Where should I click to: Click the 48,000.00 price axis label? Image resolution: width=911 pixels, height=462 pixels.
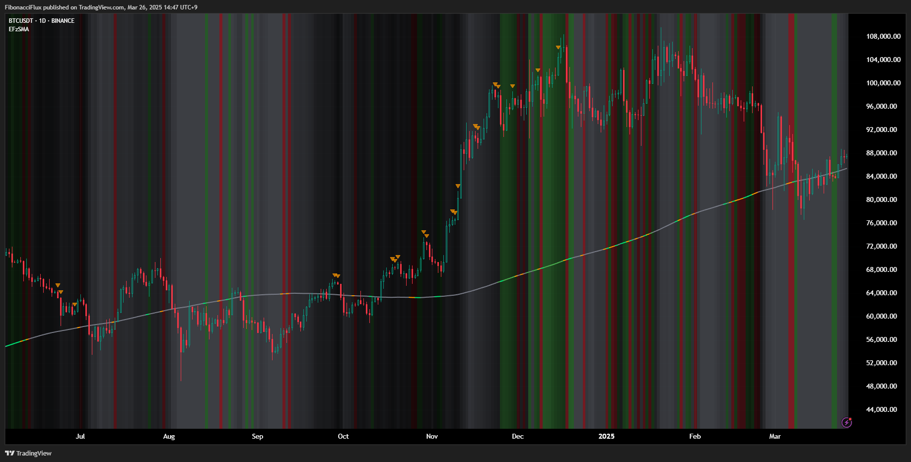(x=882, y=386)
